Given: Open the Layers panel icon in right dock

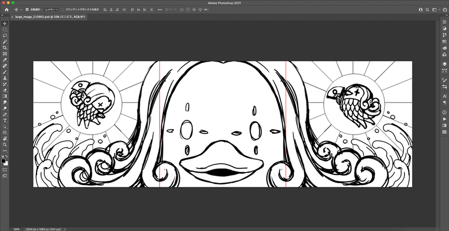Looking at the screenshot, I should 443,64.
